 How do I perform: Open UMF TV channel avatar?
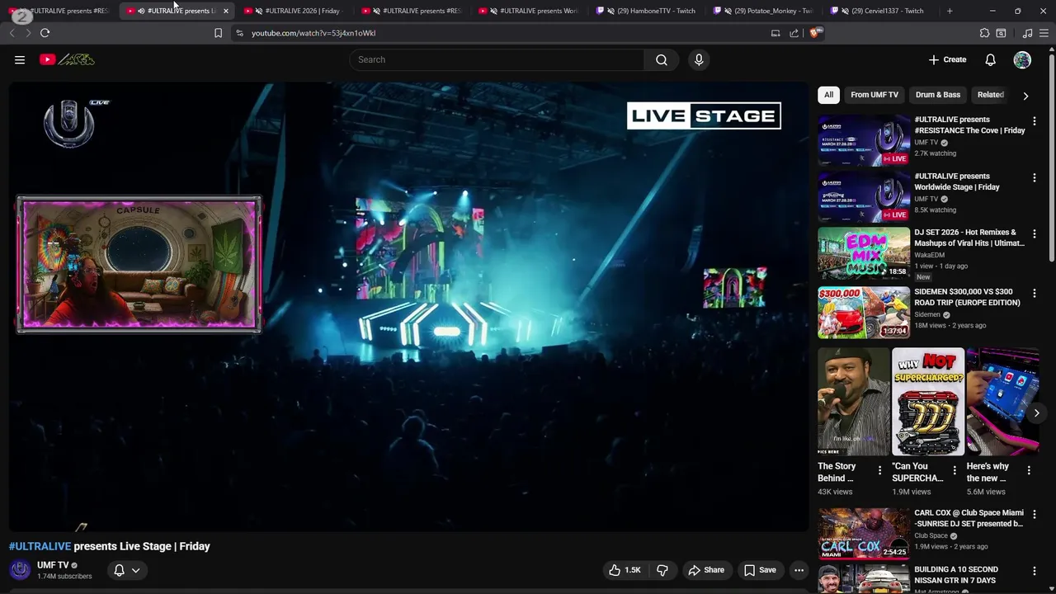tap(20, 570)
